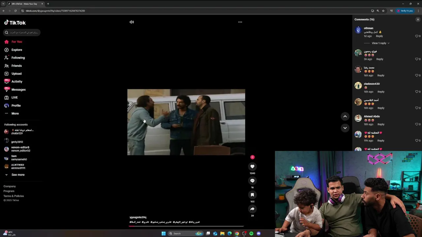Open a new Chrome tab
Viewport: 422px width, 237px height.
(x=48, y=4)
